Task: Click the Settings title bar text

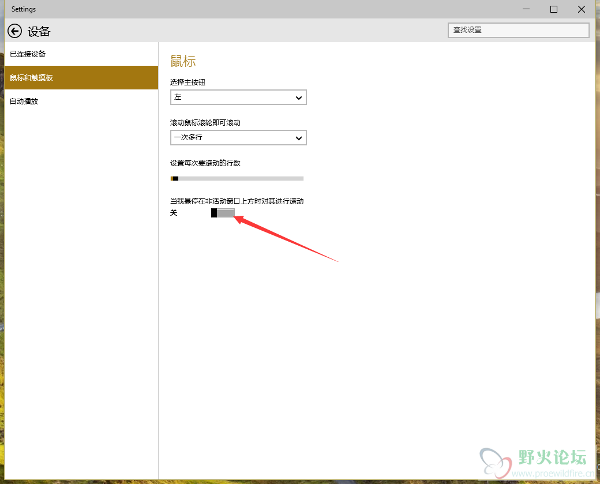Action: (x=23, y=9)
